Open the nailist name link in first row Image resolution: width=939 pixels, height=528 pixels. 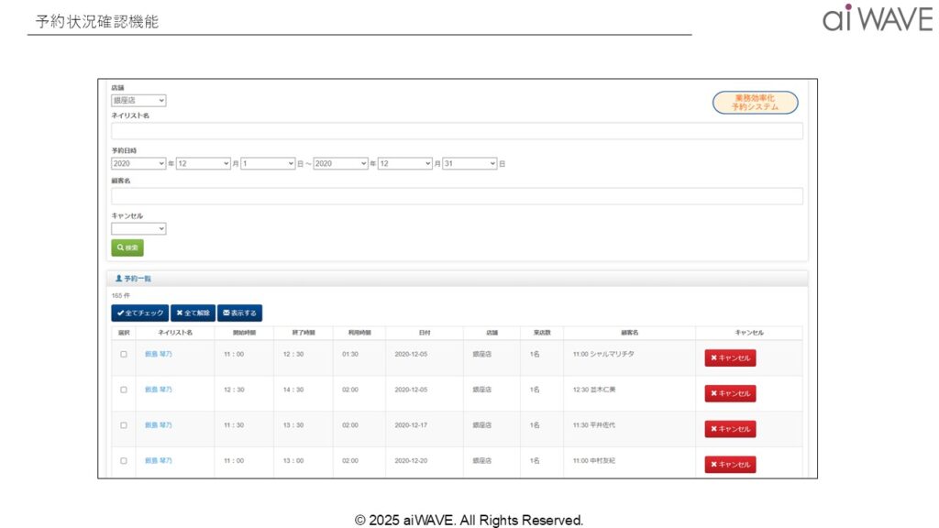point(159,354)
